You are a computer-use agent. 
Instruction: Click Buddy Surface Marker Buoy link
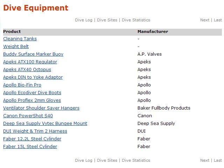33,54
